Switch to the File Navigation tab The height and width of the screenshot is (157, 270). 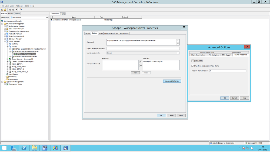(214, 55)
